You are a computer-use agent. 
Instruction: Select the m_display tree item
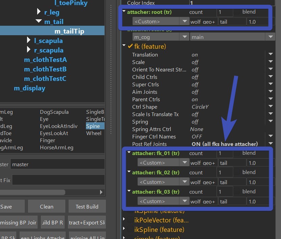29,88
